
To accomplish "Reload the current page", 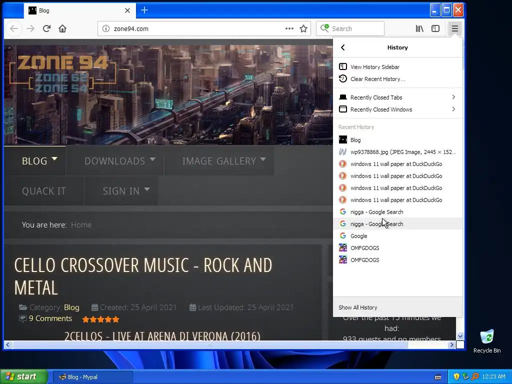I will (46, 28).
